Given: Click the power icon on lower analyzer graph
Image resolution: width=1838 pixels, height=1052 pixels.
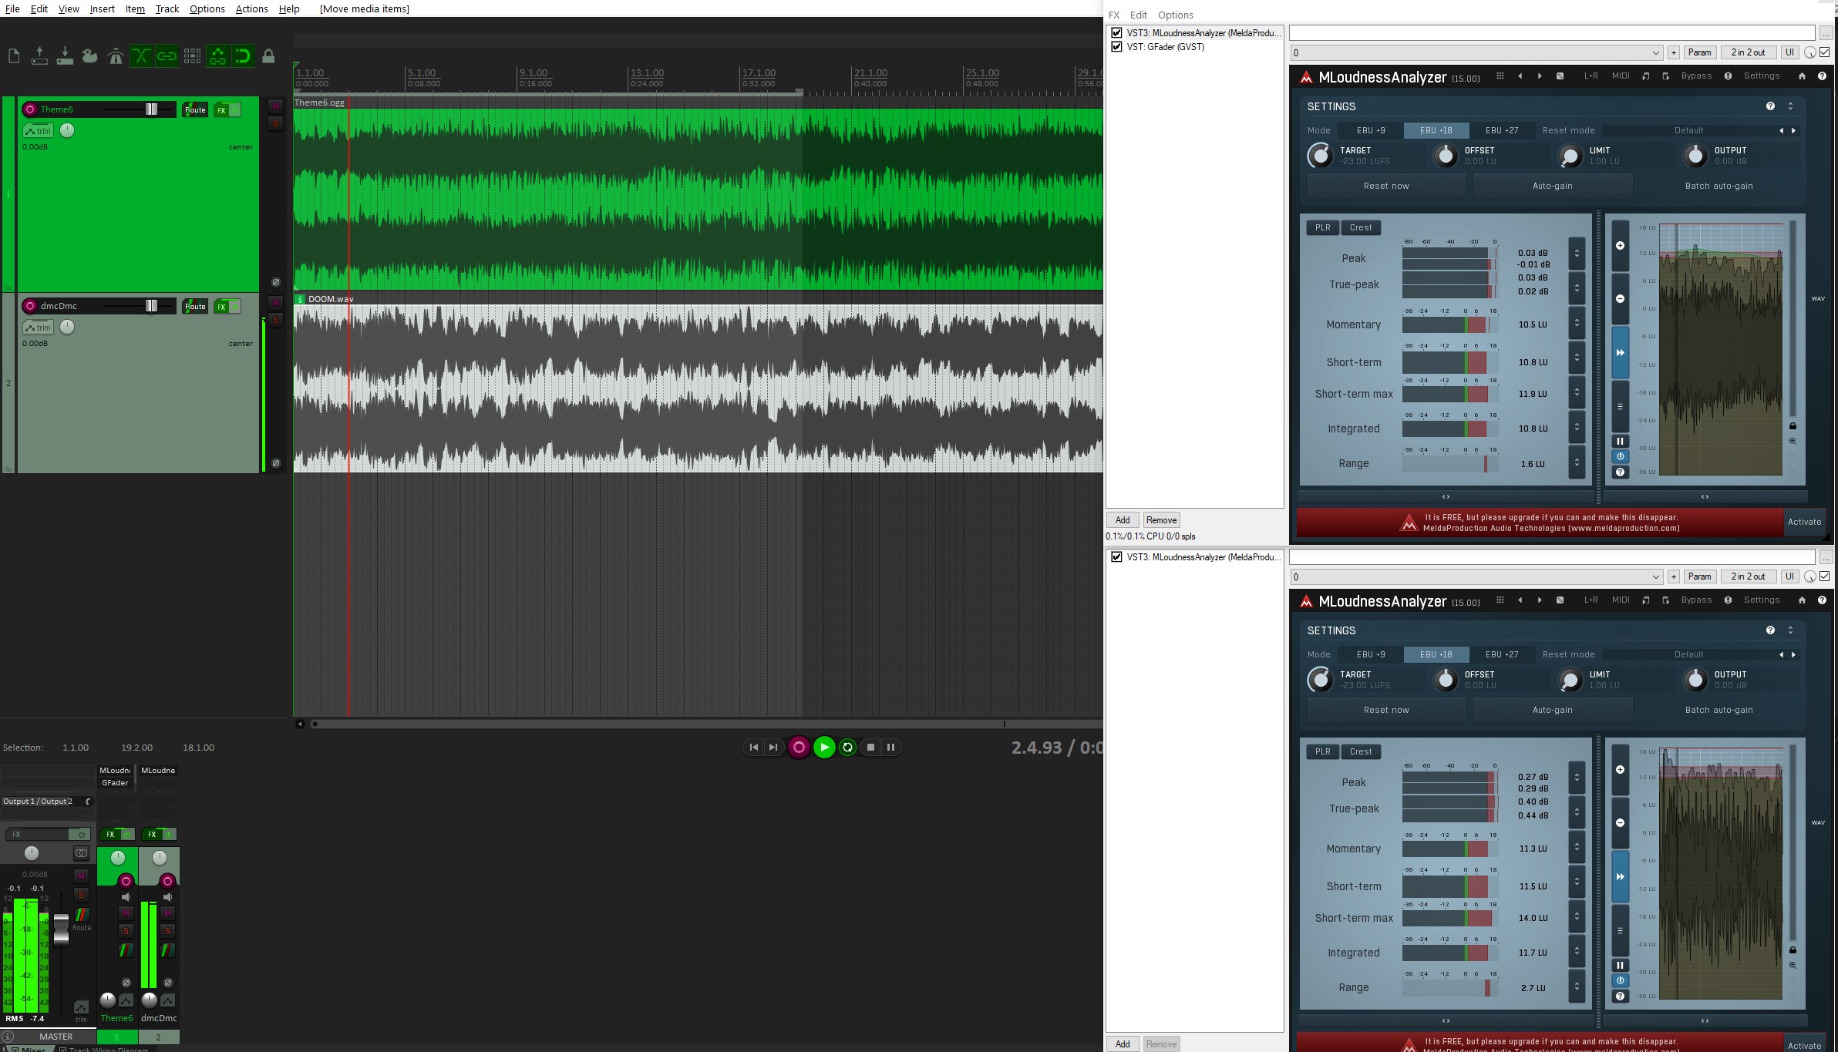Looking at the screenshot, I should (1620, 980).
